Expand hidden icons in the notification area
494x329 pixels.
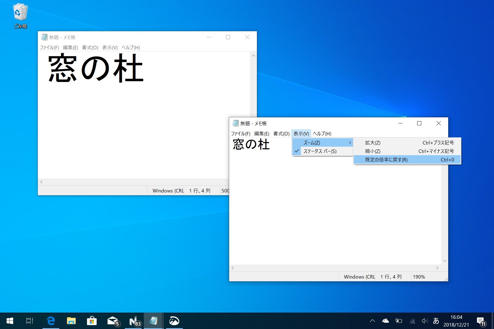point(372,321)
